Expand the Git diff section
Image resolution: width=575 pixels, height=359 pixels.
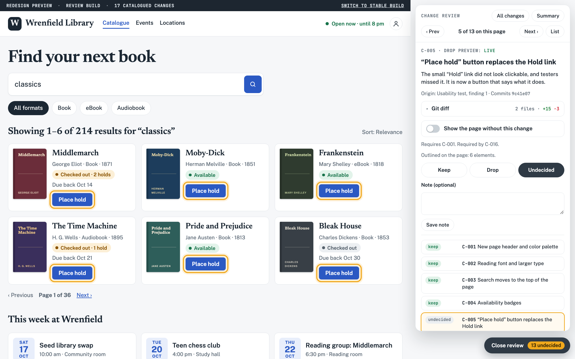pyautogui.click(x=492, y=108)
